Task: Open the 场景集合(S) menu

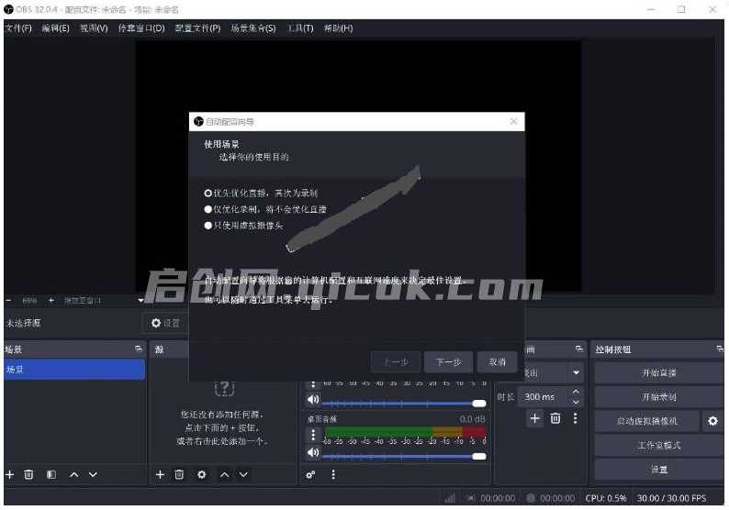Action: (253, 28)
